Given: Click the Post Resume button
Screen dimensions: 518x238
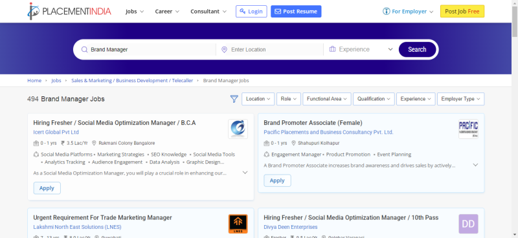Looking at the screenshot, I should tap(296, 11).
